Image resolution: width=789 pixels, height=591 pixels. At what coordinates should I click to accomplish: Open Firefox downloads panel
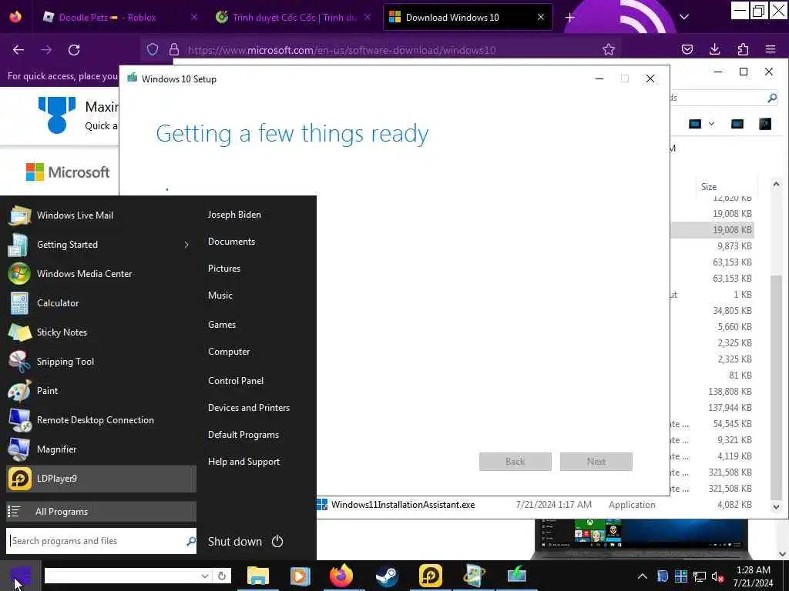coord(714,49)
